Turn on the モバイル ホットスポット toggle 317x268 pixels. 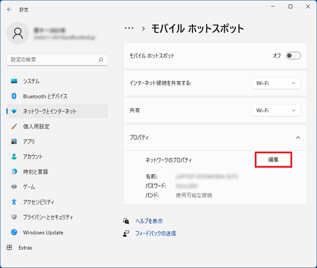tap(293, 55)
